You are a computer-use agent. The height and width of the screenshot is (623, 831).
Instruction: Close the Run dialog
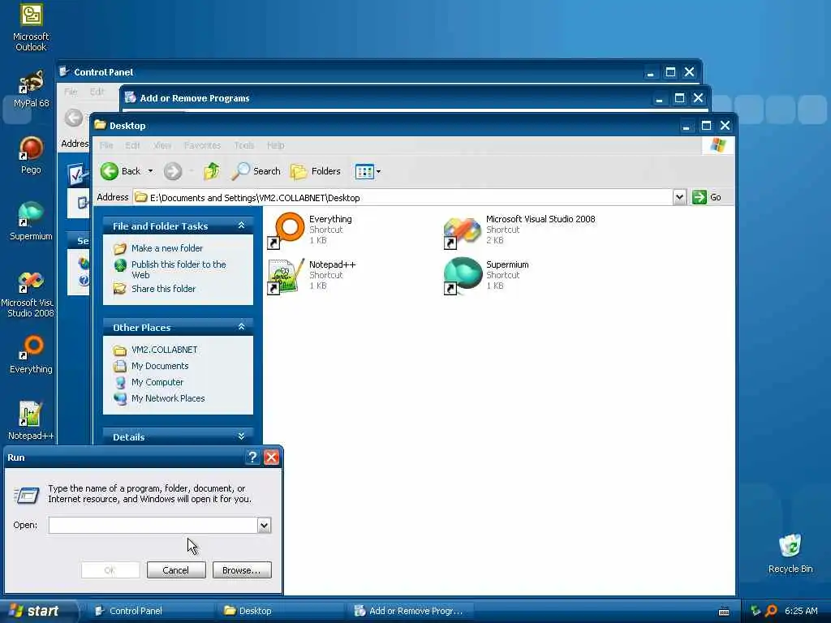[271, 458]
